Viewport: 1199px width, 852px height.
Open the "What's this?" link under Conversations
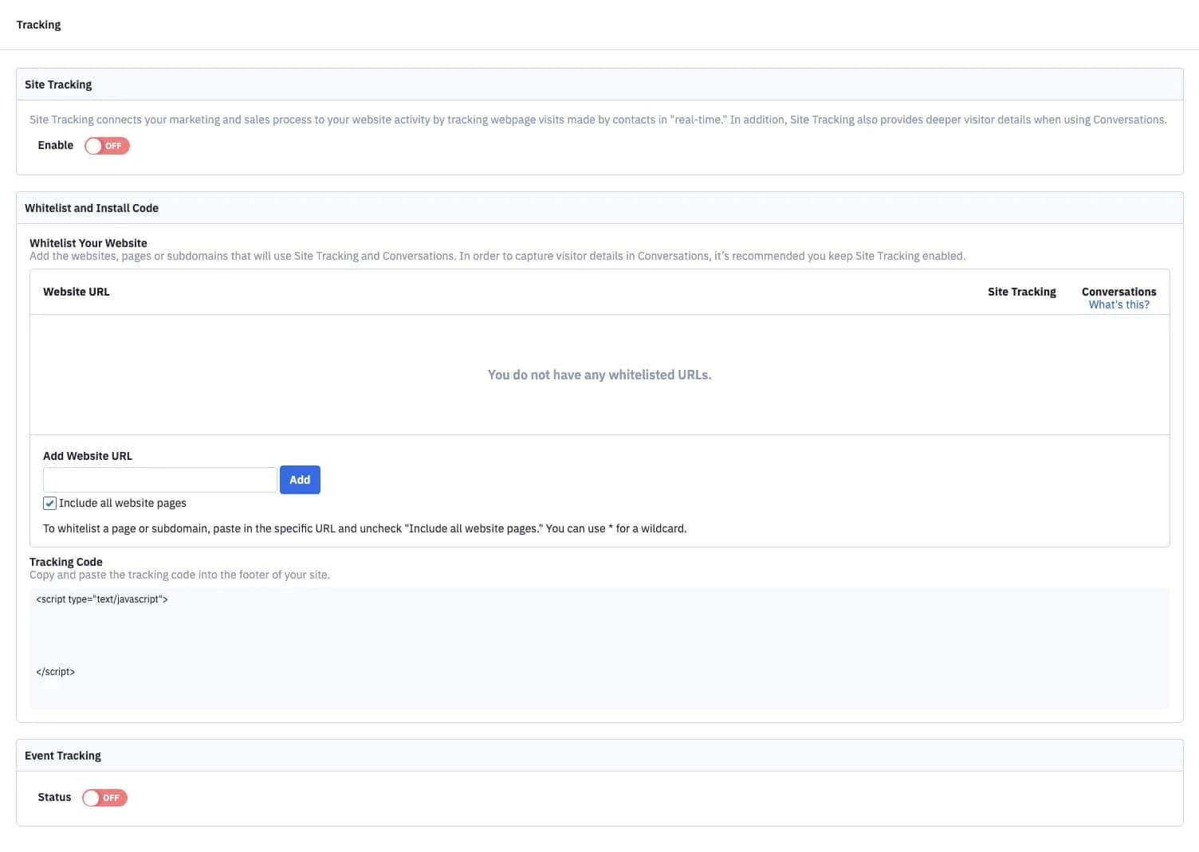pyautogui.click(x=1118, y=304)
